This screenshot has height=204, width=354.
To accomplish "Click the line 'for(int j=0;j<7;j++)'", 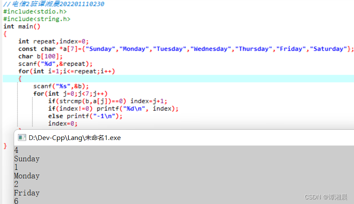I will tap(70, 93).
